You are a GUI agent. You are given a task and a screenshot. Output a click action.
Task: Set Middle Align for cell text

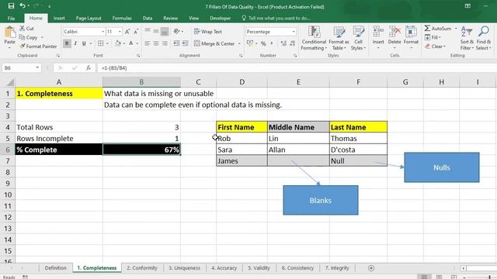coord(156,31)
